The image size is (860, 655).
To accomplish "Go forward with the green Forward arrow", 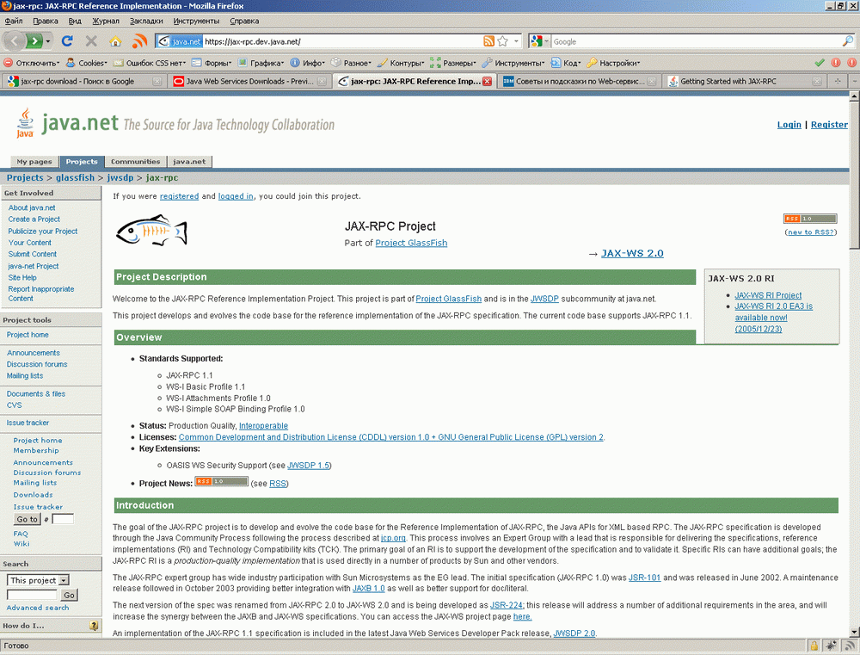I will tap(34, 41).
